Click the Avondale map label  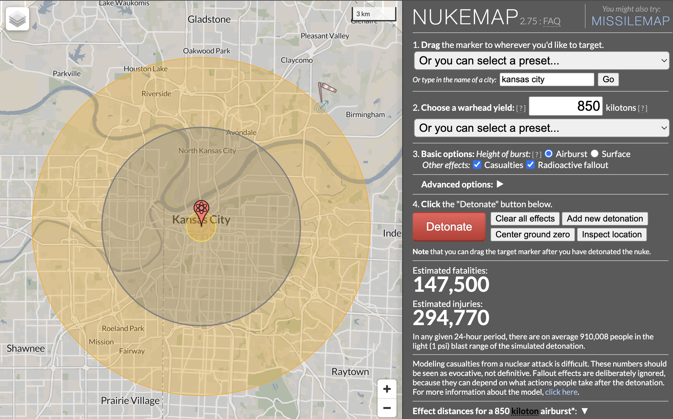tap(241, 132)
